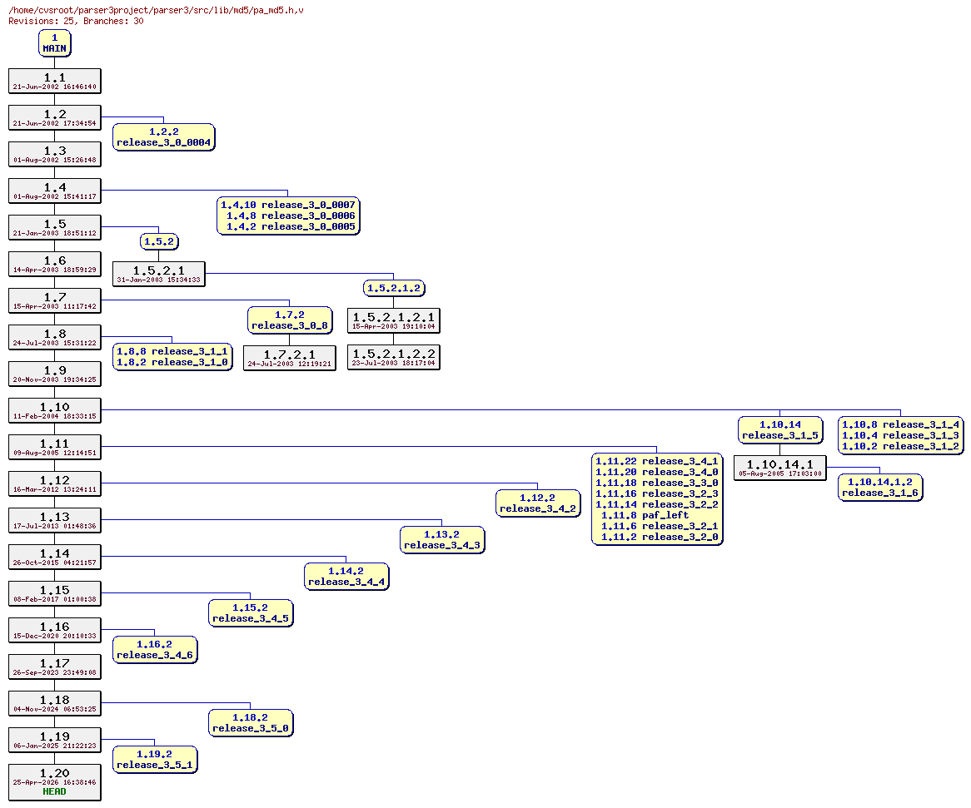Viewport: 971px width, 808px height.
Task: Select revision 1.14 node
Action: tap(54, 556)
